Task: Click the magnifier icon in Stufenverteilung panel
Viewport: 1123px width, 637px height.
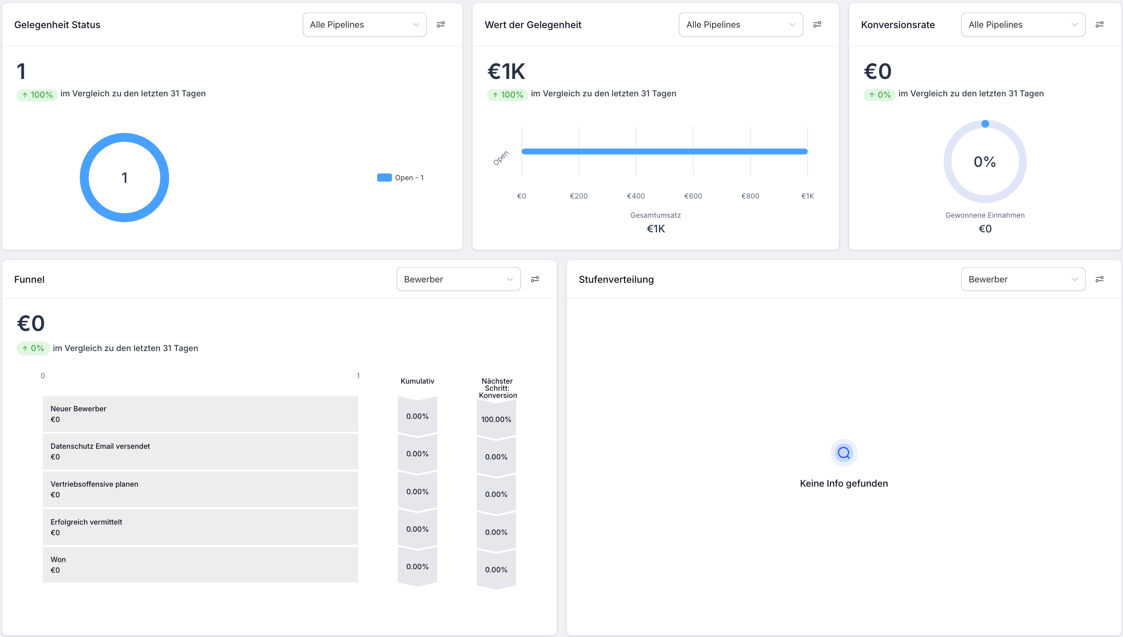Action: [843, 452]
